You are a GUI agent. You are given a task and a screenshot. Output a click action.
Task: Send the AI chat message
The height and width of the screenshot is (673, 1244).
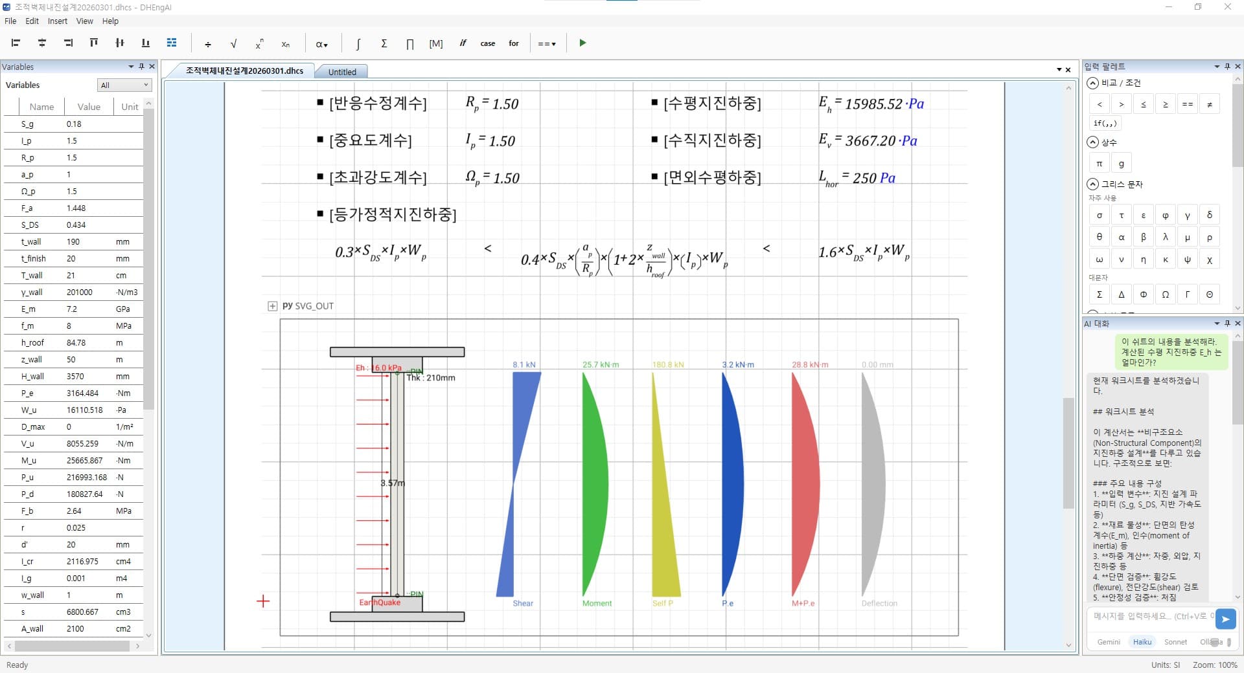pos(1225,619)
